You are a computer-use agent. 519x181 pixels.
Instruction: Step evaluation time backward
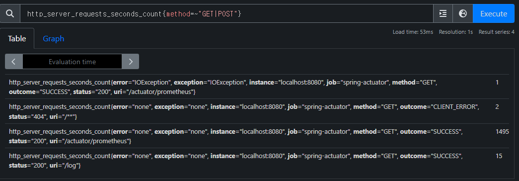click(14, 62)
